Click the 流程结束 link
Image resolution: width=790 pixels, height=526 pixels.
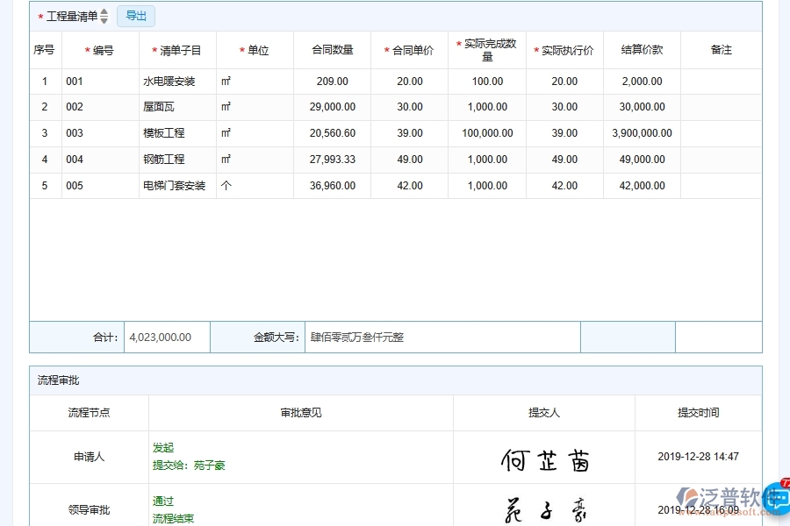[171, 517]
